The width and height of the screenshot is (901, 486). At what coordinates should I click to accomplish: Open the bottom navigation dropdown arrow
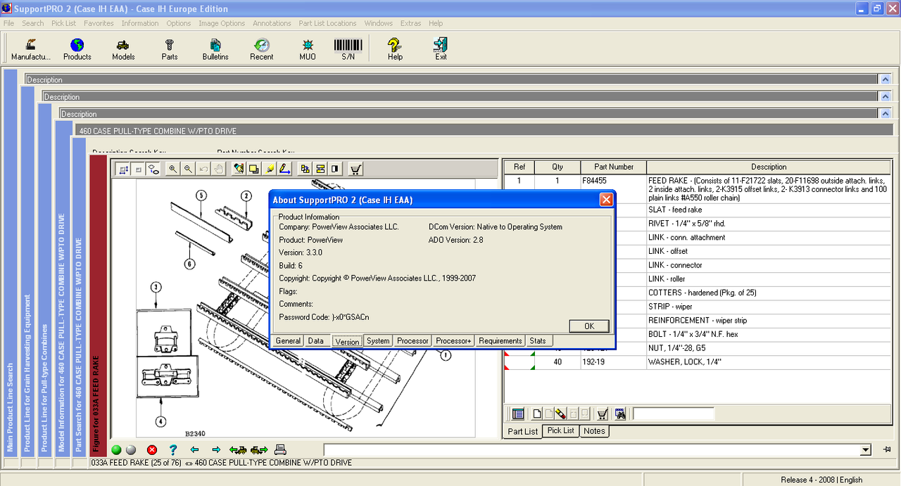pyautogui.click(x=866, y=450)
